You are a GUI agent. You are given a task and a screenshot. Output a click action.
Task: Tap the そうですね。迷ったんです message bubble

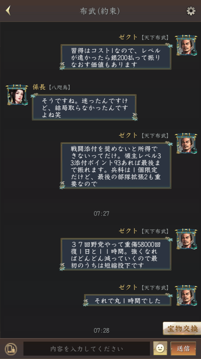tap(84, 107)
